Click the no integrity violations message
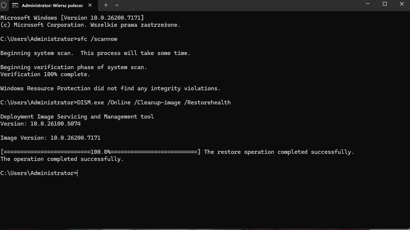 pos(110,88)
